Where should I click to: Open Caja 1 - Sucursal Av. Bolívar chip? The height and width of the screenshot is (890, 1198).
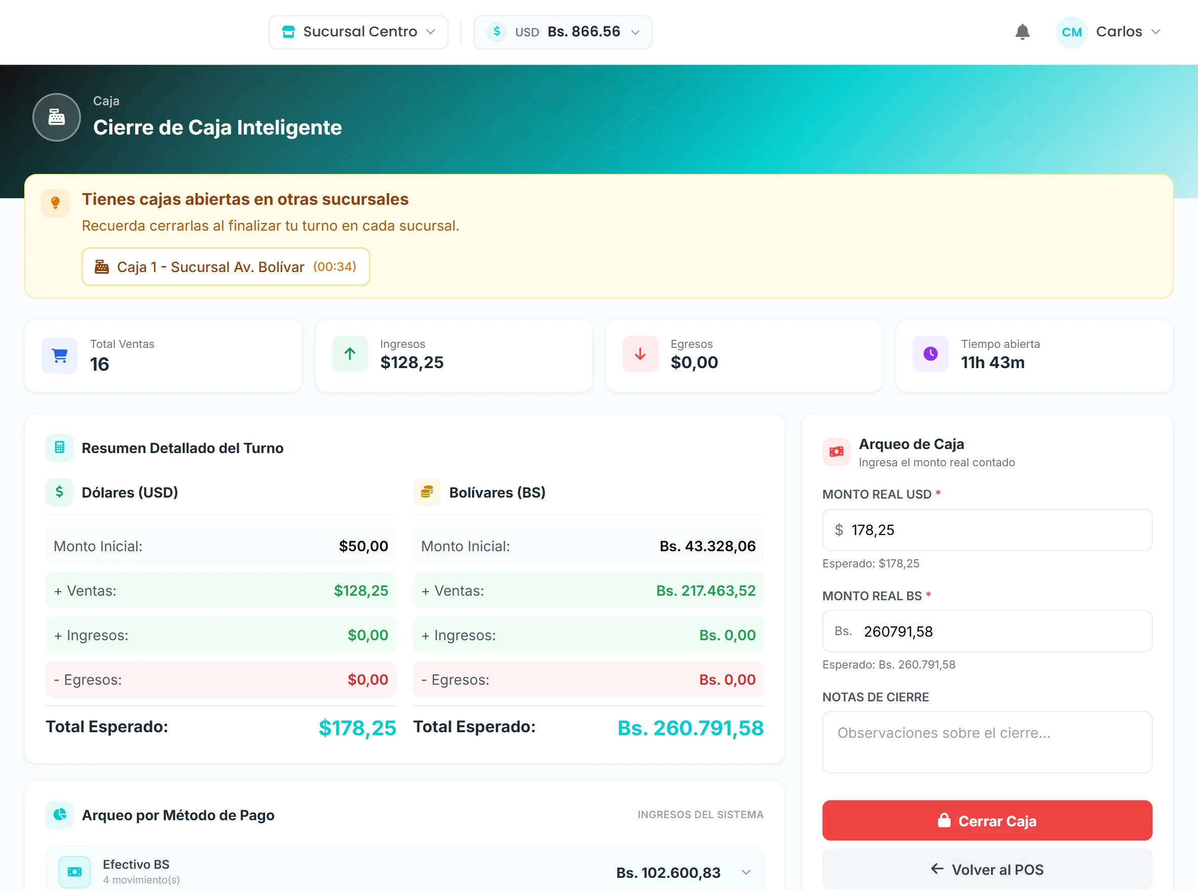click(225, 266)
